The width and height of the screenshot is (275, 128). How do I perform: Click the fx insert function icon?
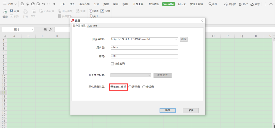click(51, 29)
